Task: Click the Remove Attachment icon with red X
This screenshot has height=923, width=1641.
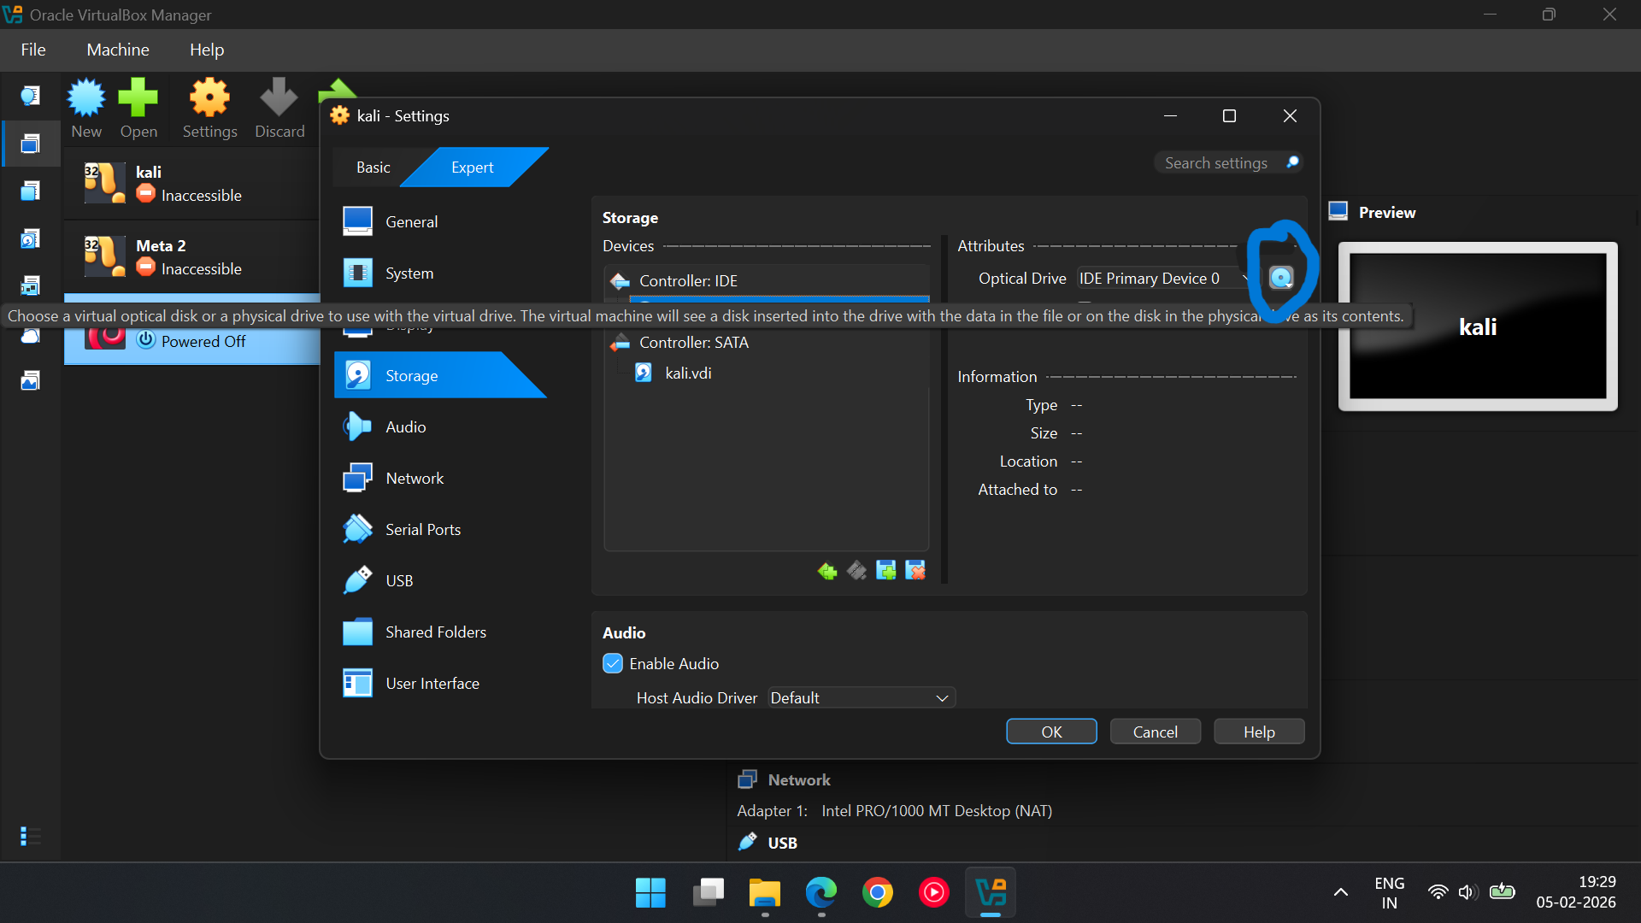Action: pyautogui.click(x=915, y=571)
